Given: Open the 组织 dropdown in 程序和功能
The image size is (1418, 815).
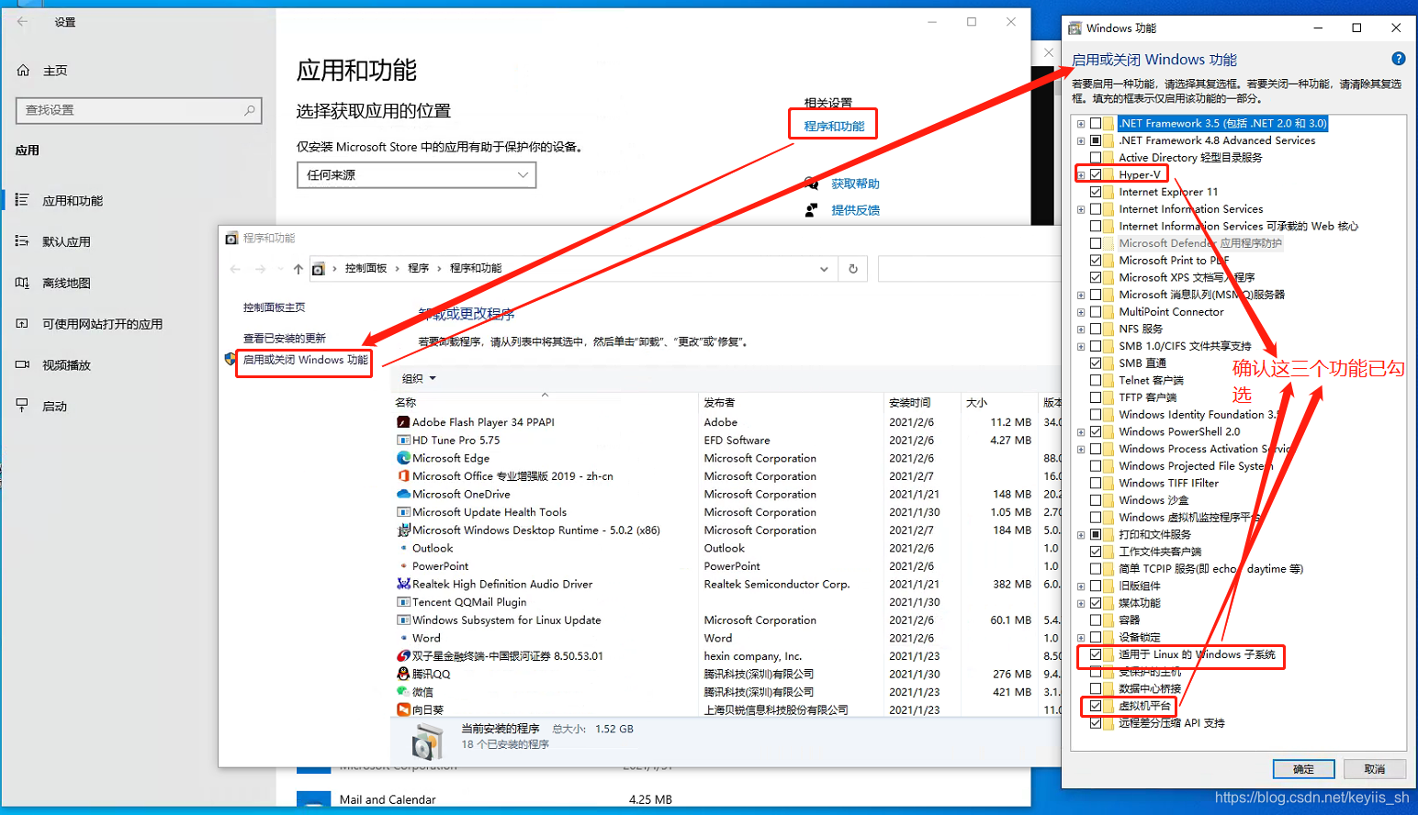Looking at the screenshot, I should pos(419,378).
